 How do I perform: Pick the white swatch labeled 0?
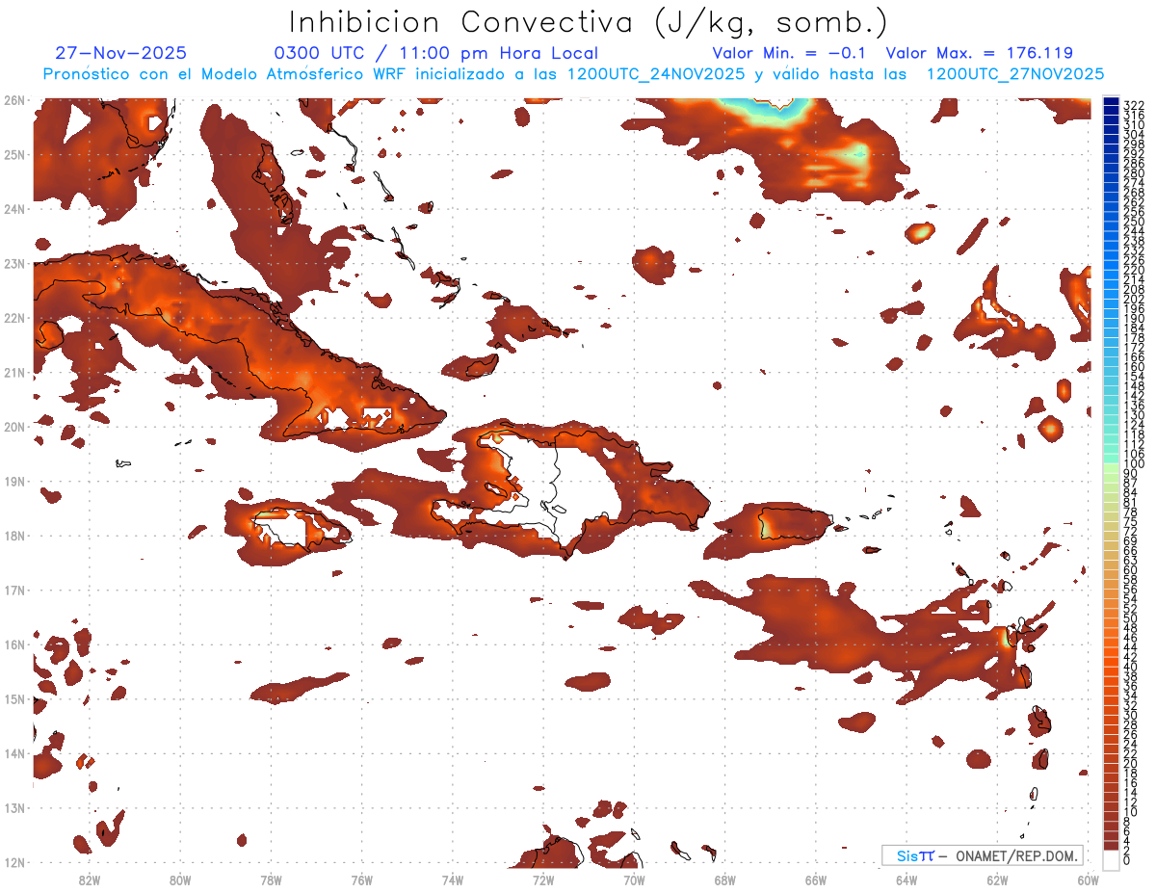click(x=1111, y=859)
